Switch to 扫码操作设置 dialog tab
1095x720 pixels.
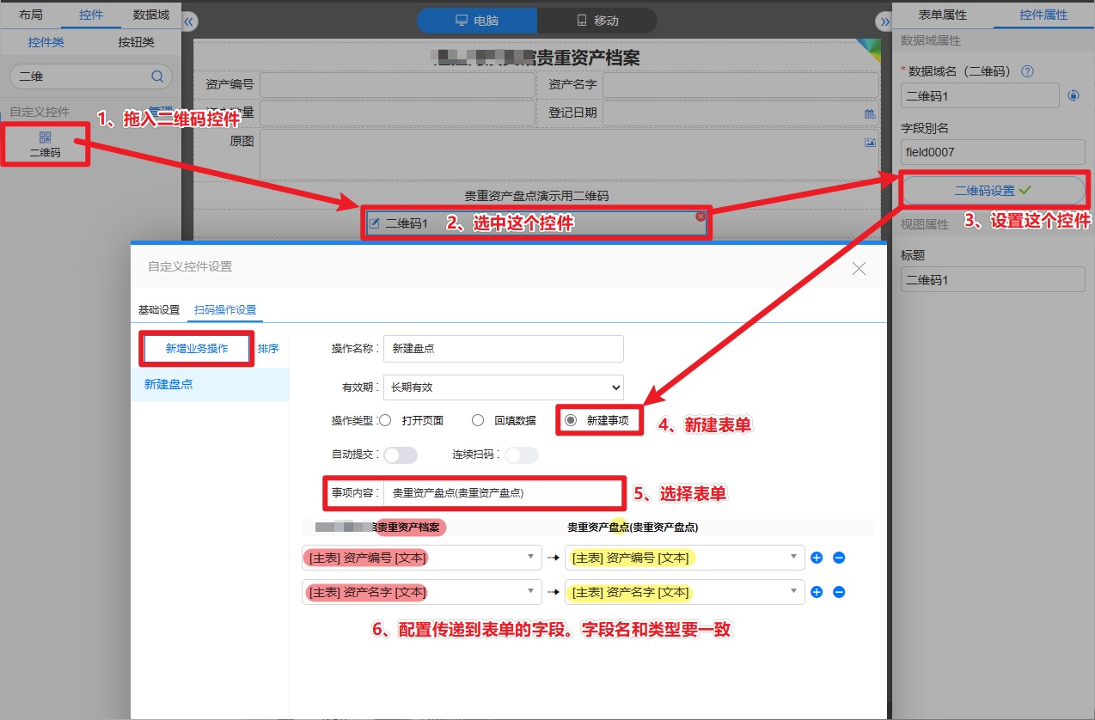pyautogui.click(x=225, y=310)
